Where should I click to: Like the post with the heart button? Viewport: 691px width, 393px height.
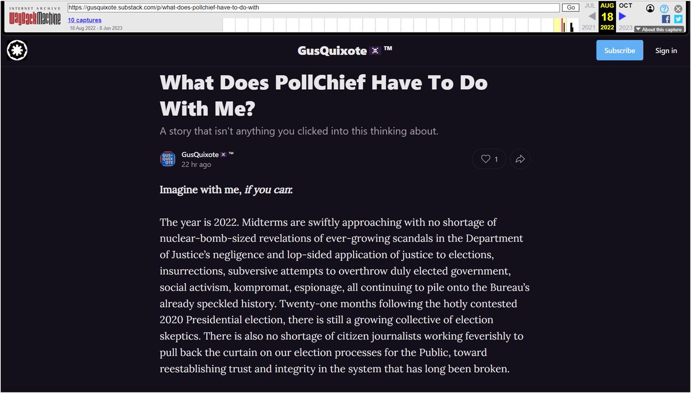(x=489, y=159)
